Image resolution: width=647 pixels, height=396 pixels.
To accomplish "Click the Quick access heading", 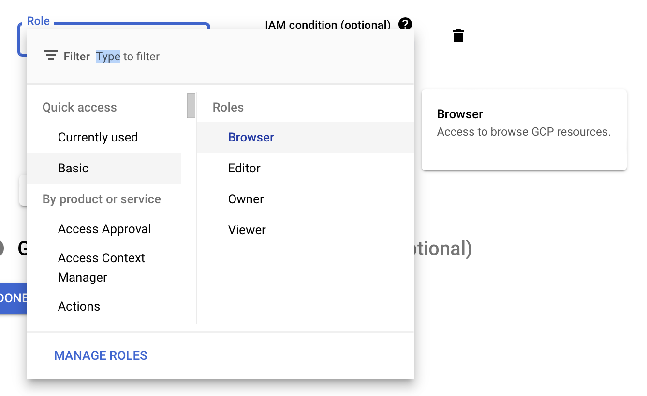I will click(x=80, y=107).
